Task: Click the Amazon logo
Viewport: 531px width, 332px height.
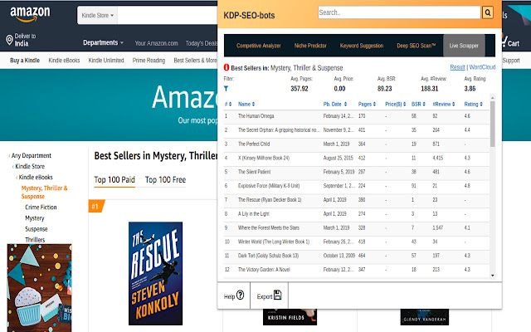Action: (x=30, y=14)
